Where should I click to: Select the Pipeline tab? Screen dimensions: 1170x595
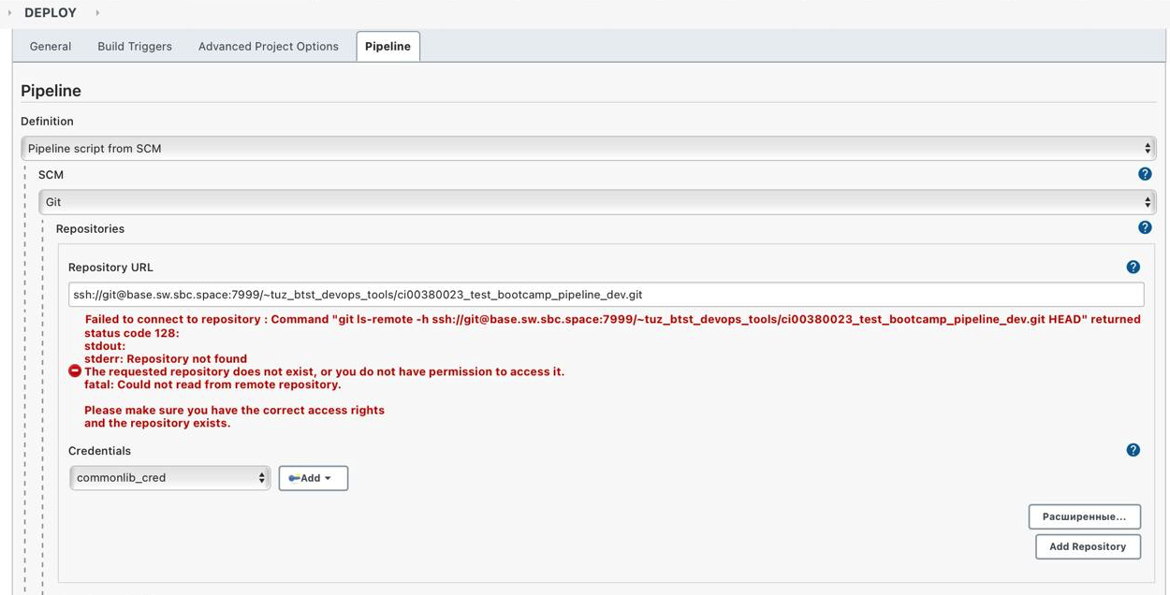pos(388,47)
